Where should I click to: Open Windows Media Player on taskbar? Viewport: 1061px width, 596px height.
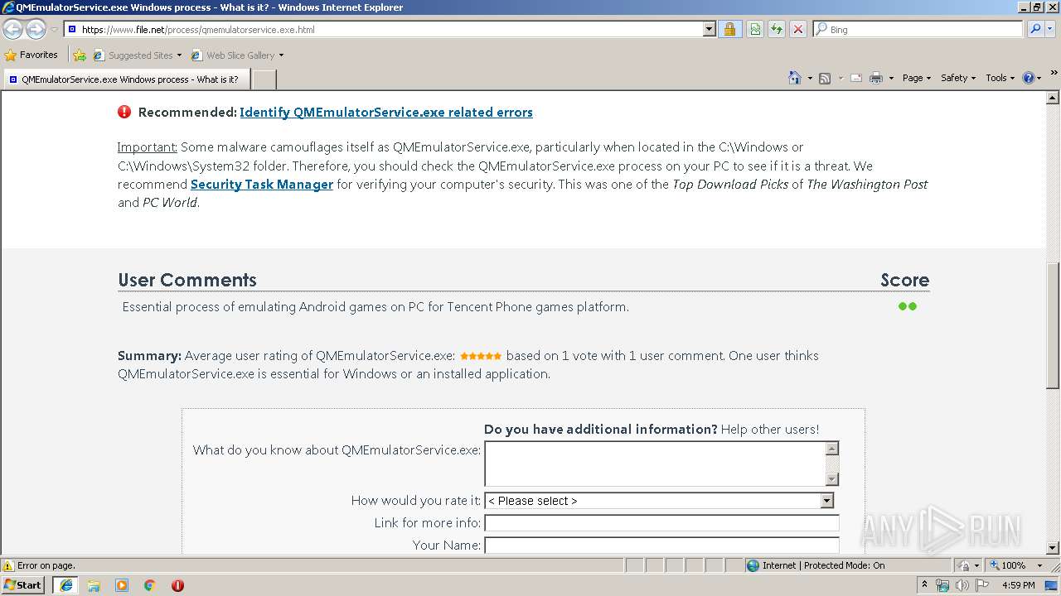click(x=122, y=585)
